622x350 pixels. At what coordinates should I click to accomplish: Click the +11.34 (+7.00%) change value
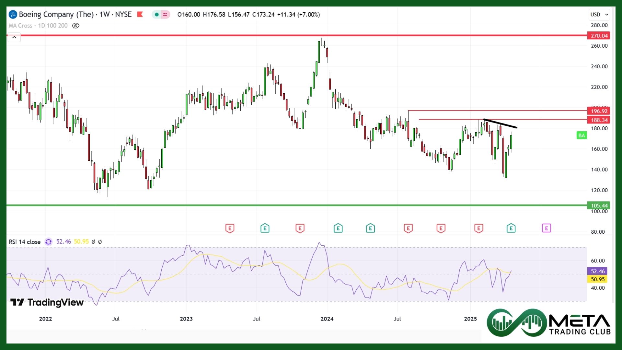298,15
